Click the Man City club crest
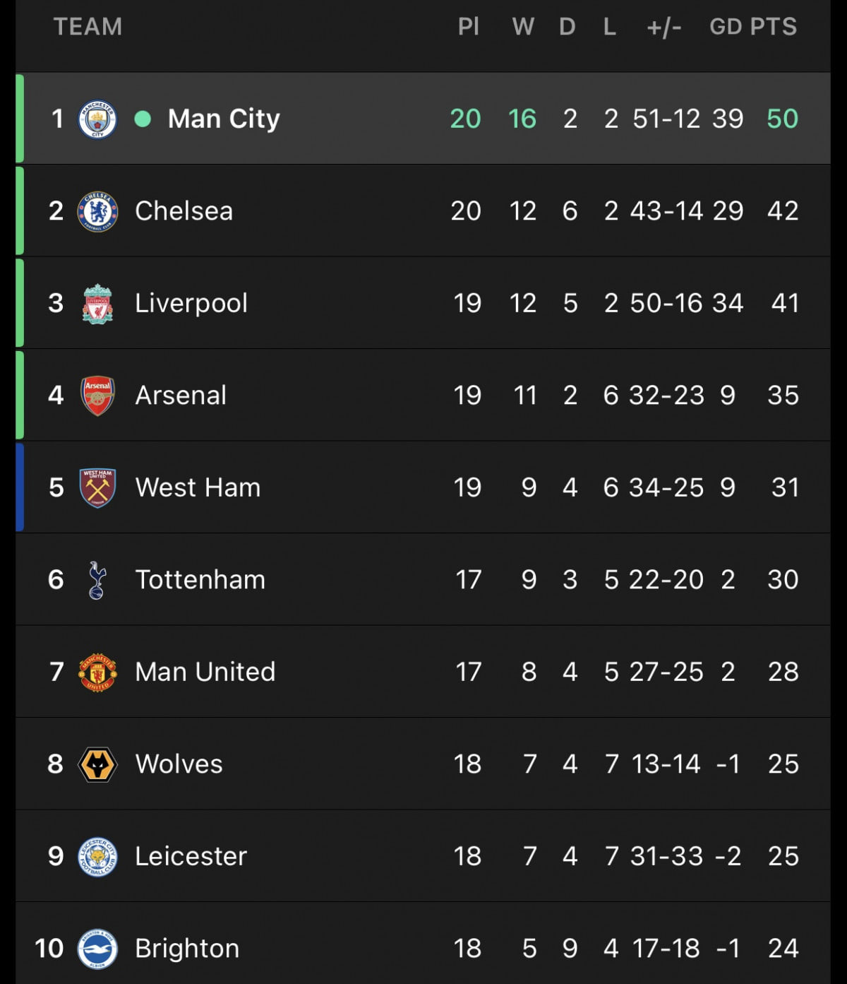Screen dimensions: 847x984 click(97, 119)
